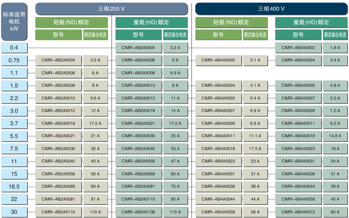The image size is (349, 218).
Task: Select the 110 A current cell
Action: 96,212
